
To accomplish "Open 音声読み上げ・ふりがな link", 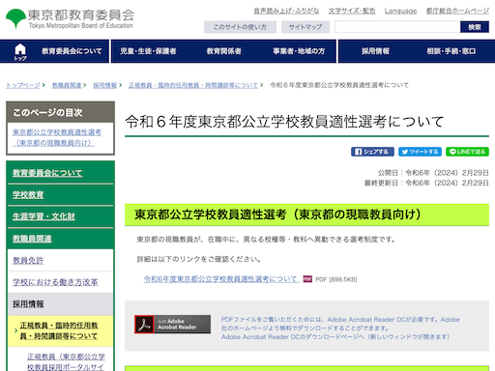I will click(286, 11).
